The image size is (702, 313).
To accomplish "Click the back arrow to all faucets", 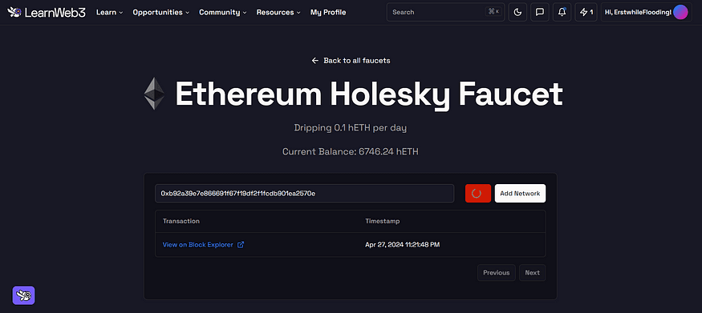I will pos(314,60).
